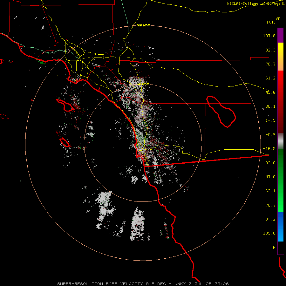
Task: Click the -0.9 legend value
Action: (x=270, y=135)
